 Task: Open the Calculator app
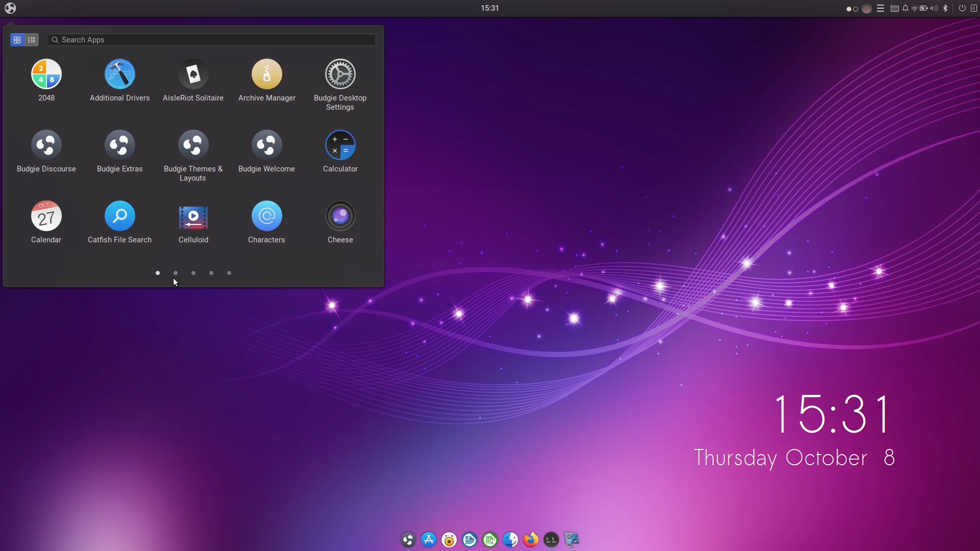point(340,152)
